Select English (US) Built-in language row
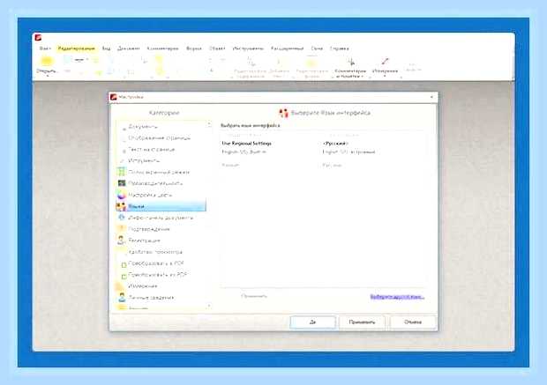Viewport: 547px width, 385px height. 323,152
